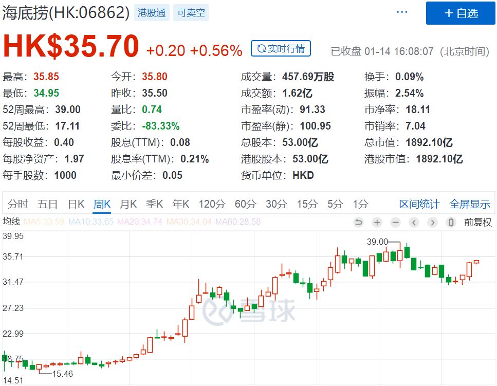
Task: Toggle the MA60:28.58 moving average line
Action: click(x=238, y=222)
